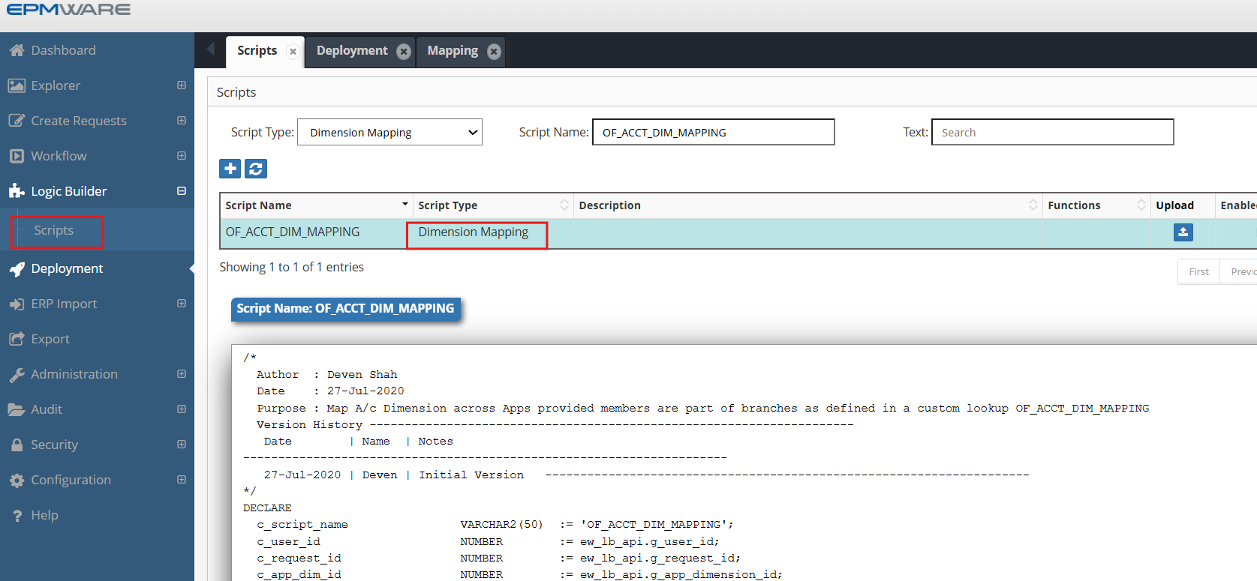Click the blue plus add script icon
This screenshot has height=581, width=1257.
[x=230, y=169]
